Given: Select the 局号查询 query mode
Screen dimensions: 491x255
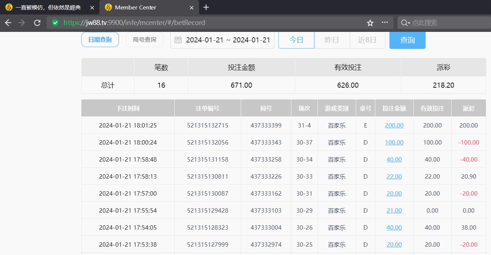Looking at the screenshot, I should (145, 39).
